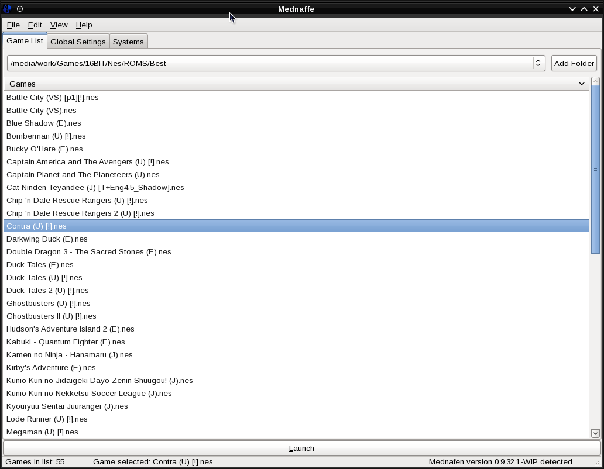Select Chip 'n Dale Rescue Rangers (U) [!].nes
The image size is (604, 469).
297,201
